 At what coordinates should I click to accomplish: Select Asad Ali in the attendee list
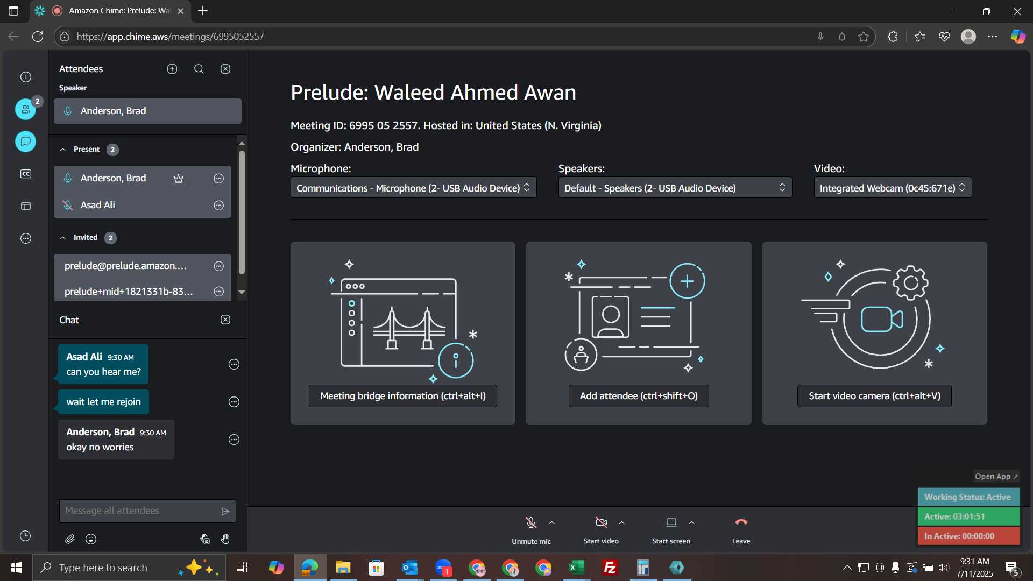point(143,205)
